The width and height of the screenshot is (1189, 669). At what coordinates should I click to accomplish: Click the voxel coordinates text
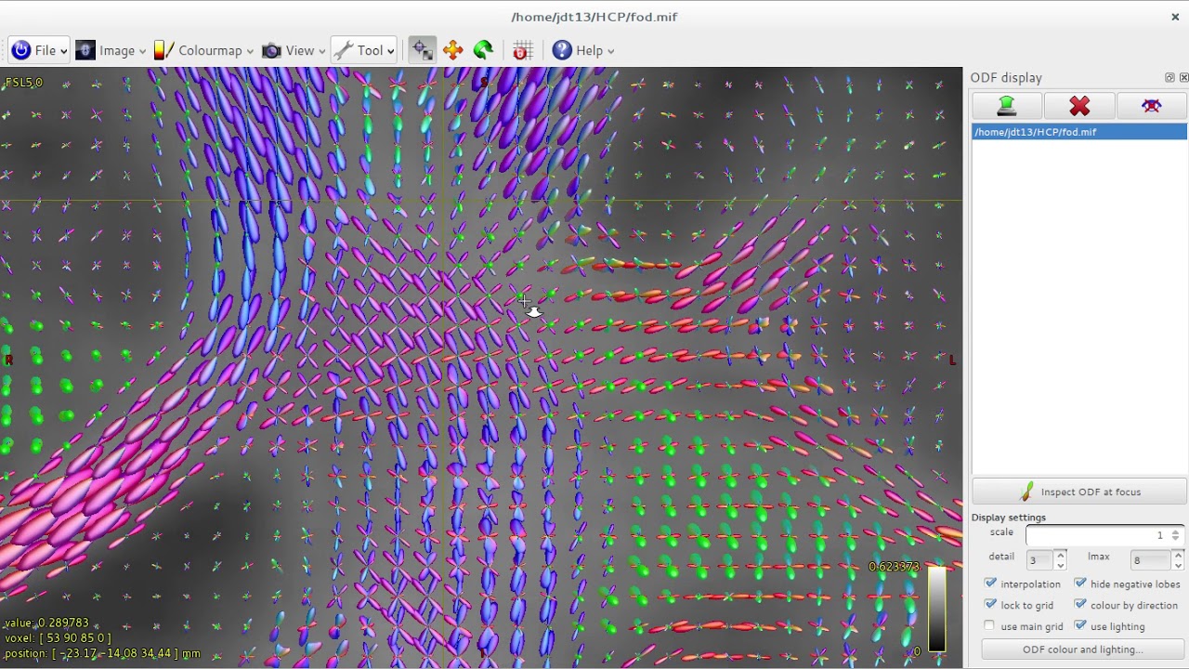(58, 638)
